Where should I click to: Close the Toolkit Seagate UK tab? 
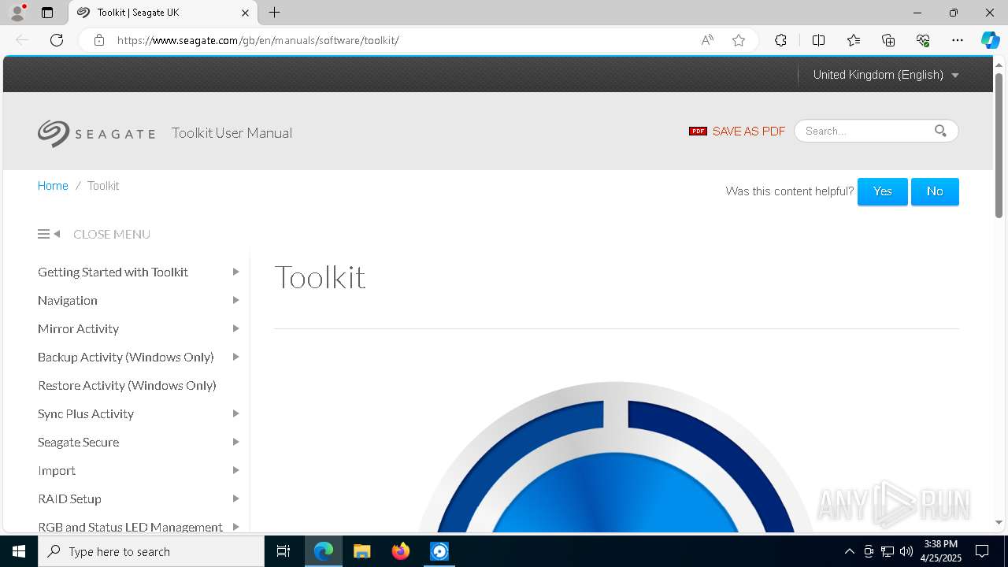pos(245,13)
